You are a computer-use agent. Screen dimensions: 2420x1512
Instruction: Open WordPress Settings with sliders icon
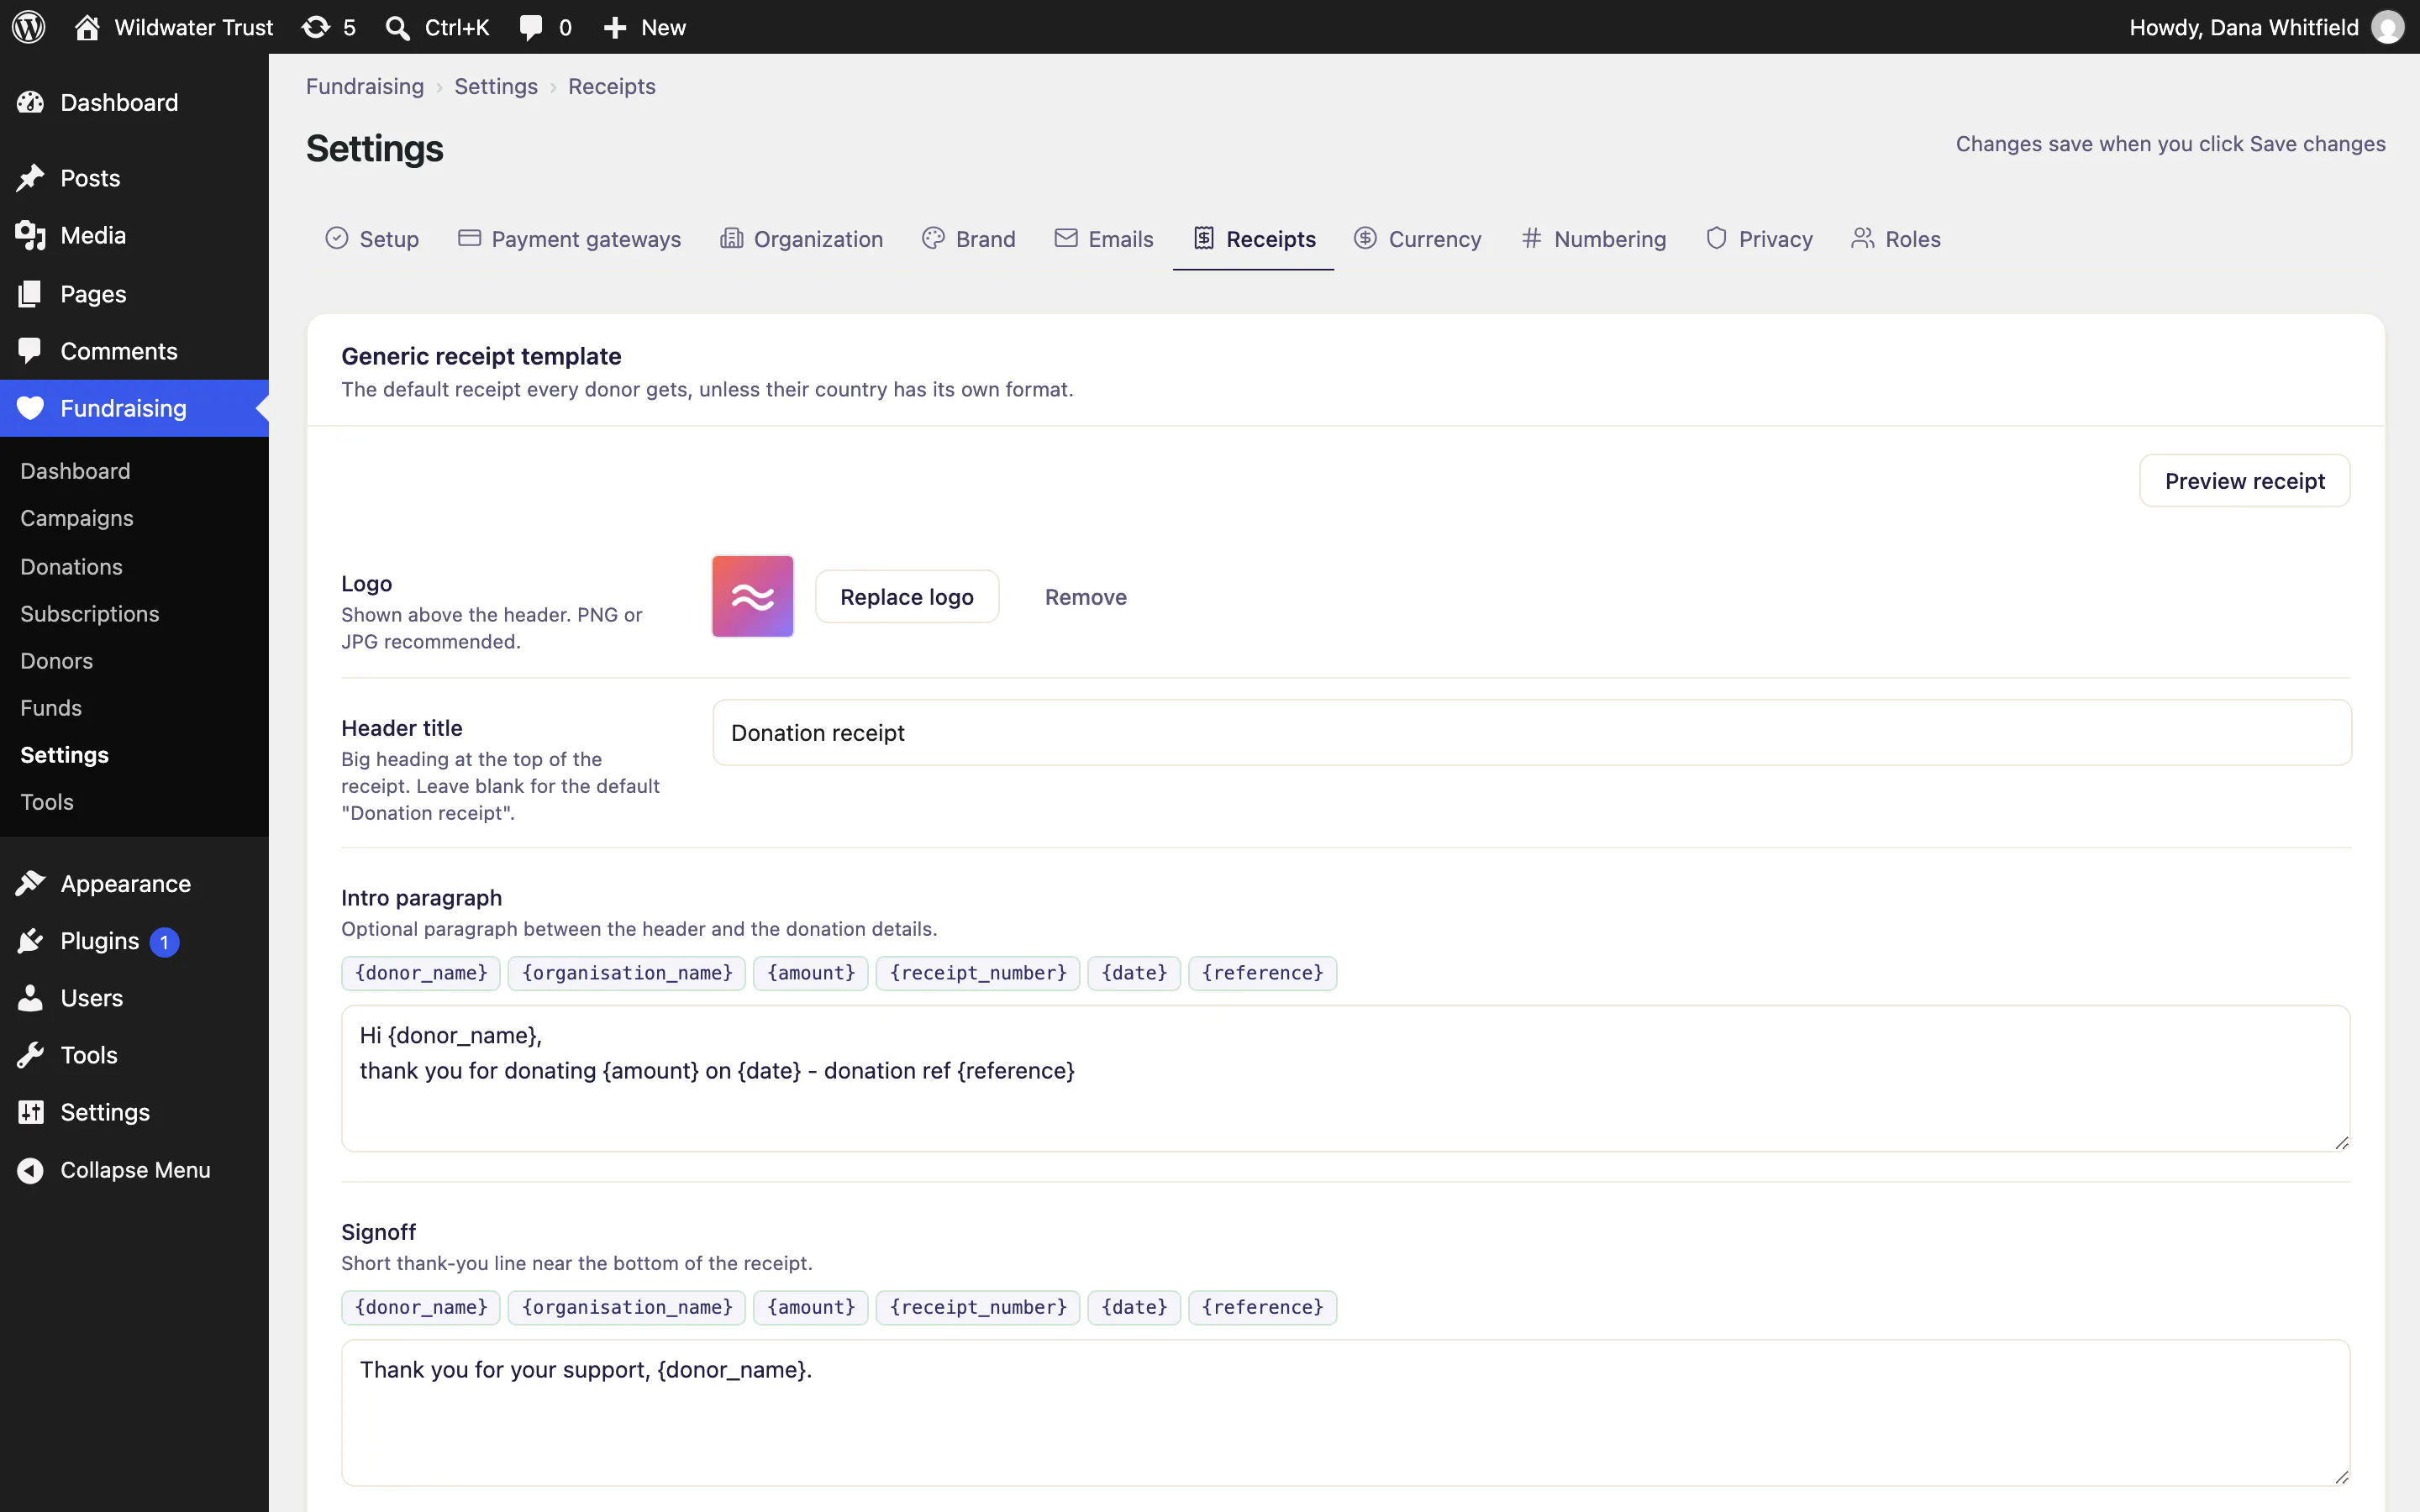(x=134, y=1112)
